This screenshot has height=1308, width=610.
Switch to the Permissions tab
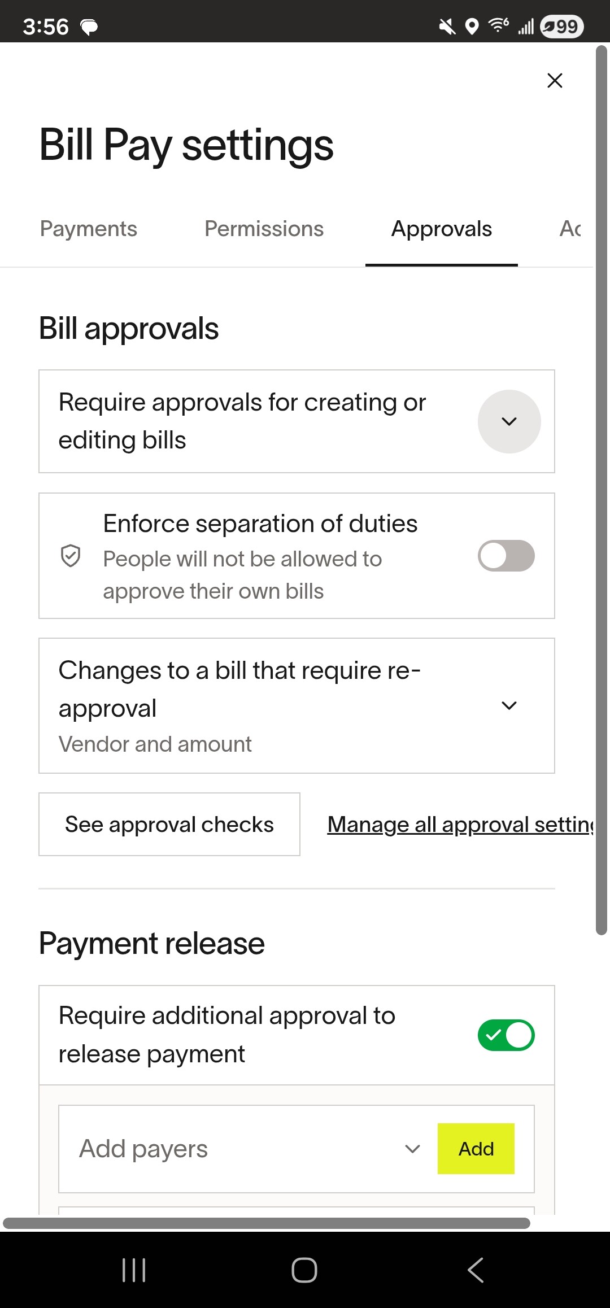264,229
